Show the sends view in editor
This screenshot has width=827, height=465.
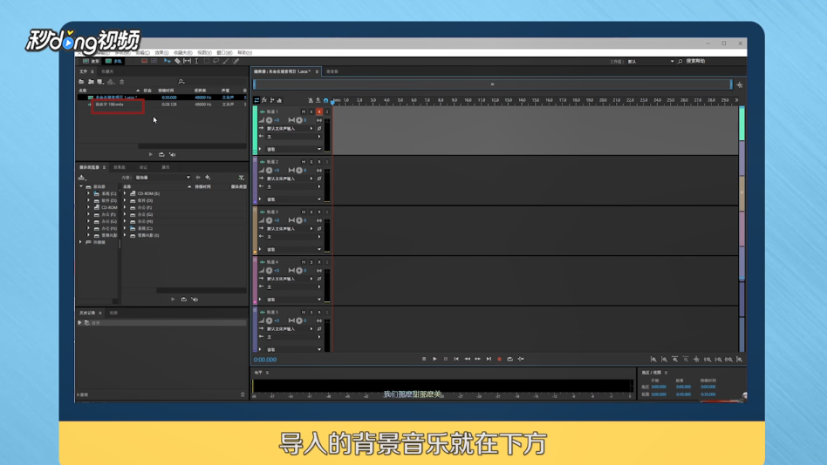click(272, 100)
